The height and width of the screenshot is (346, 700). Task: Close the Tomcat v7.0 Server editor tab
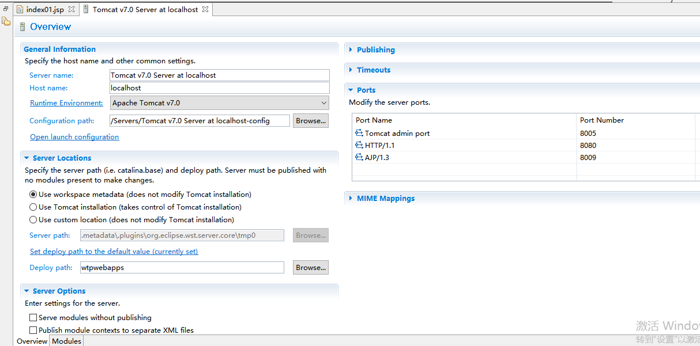(205, 10)
